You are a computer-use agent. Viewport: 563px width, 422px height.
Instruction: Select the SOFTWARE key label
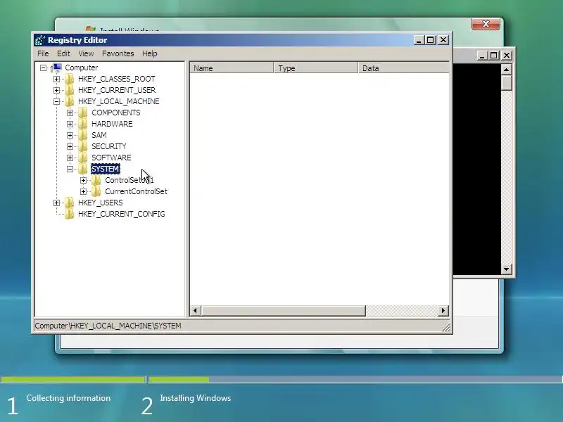[111, 158]
